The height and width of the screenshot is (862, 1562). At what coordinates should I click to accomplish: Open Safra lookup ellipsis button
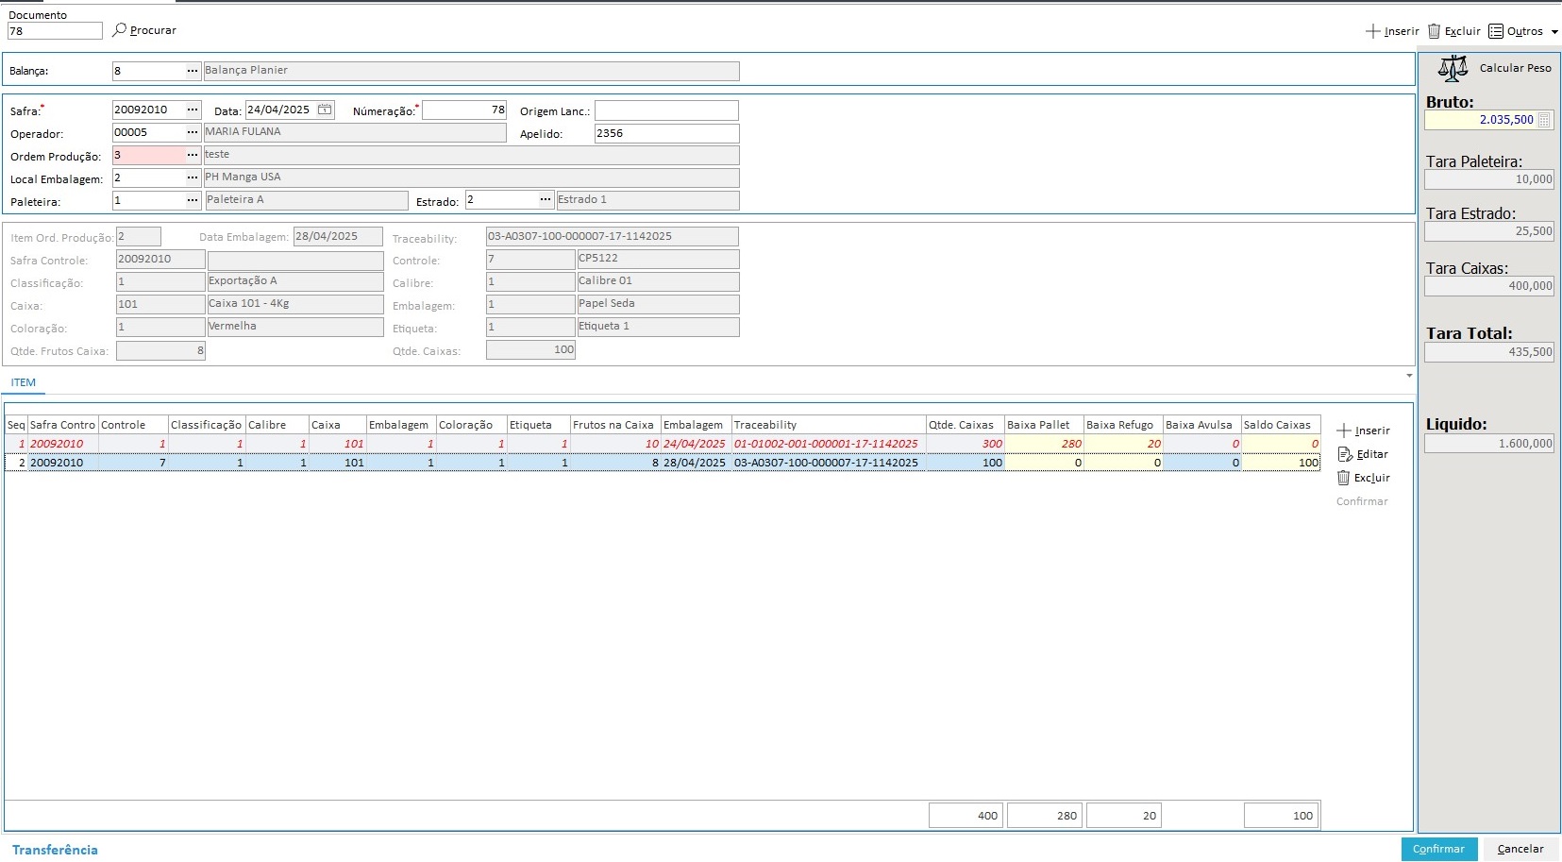(193, 110)
